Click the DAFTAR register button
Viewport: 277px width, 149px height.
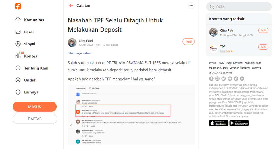(x=35, y=119)
